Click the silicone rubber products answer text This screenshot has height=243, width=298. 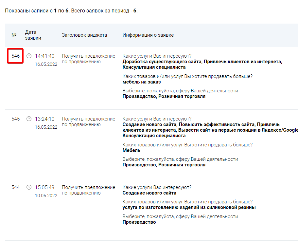tap(189, 207)
